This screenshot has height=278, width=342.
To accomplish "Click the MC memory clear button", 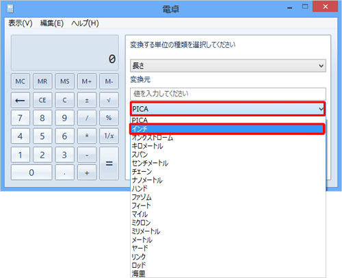I will pos(21,81).
